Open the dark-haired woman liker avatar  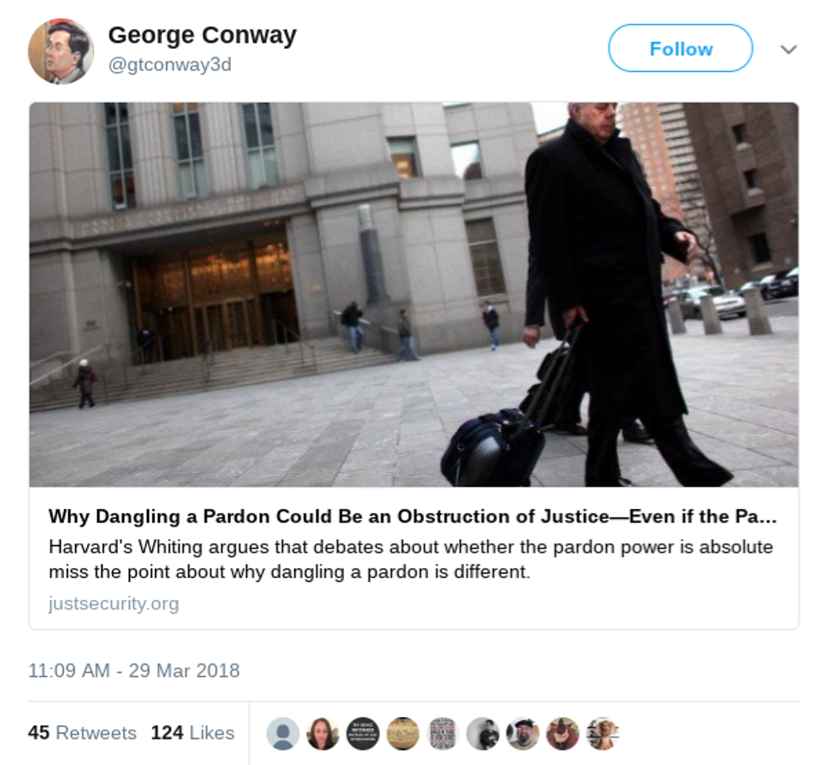323,734
